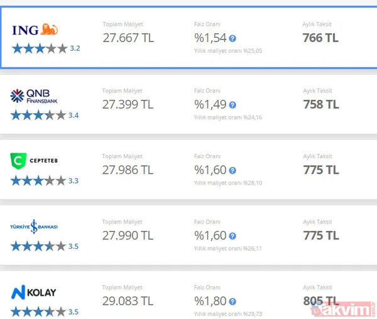The width and height of the screenshot is (377, 319).
Task: Click the Türkiye İş Bankası logo
Action: click(34, 227)
